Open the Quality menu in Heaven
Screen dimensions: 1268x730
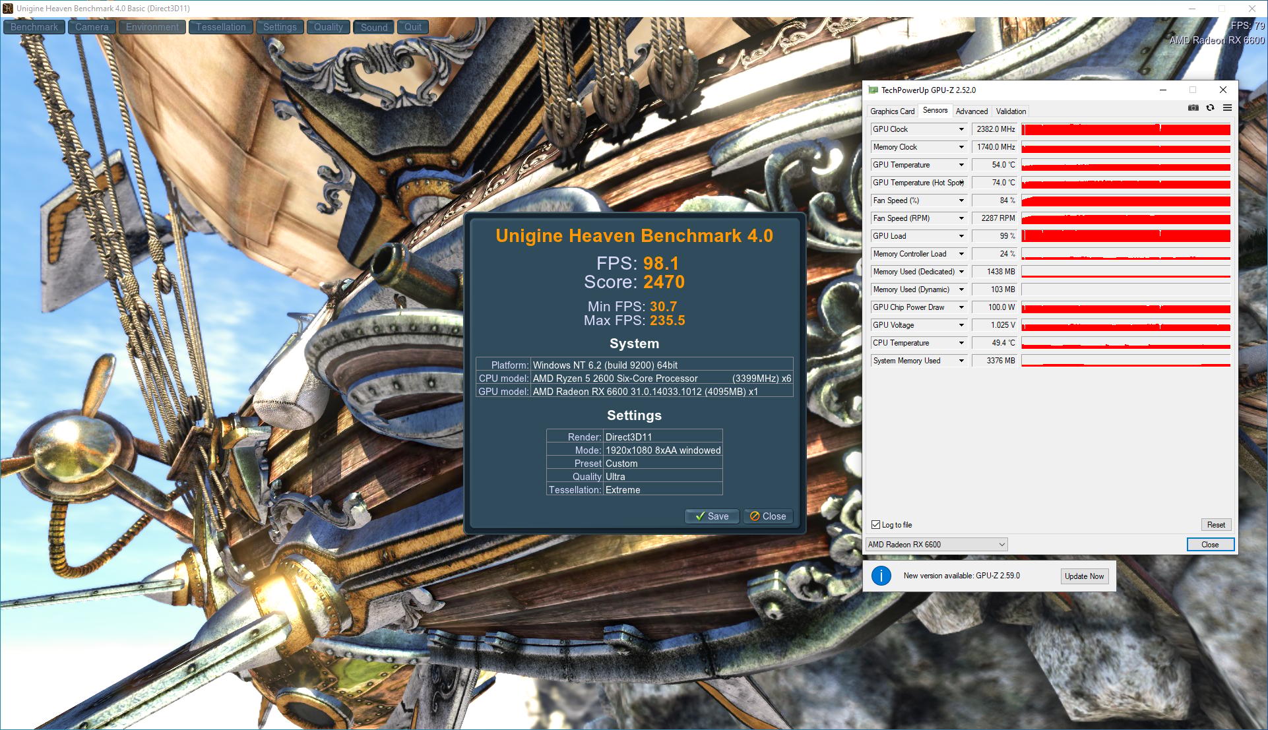[329, 27]
